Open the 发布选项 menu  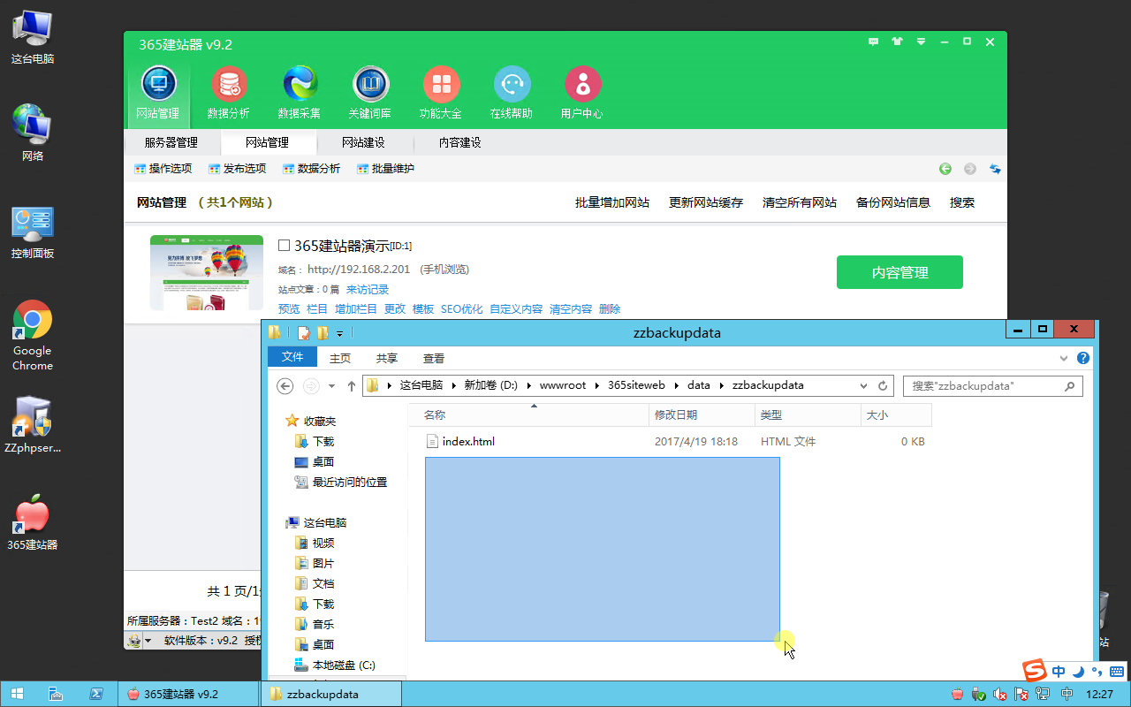tap(237, 169)
